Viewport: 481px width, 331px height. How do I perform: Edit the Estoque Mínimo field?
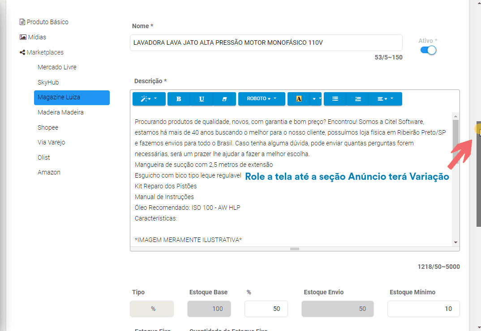pyautogui.click(x=423, y=309)
